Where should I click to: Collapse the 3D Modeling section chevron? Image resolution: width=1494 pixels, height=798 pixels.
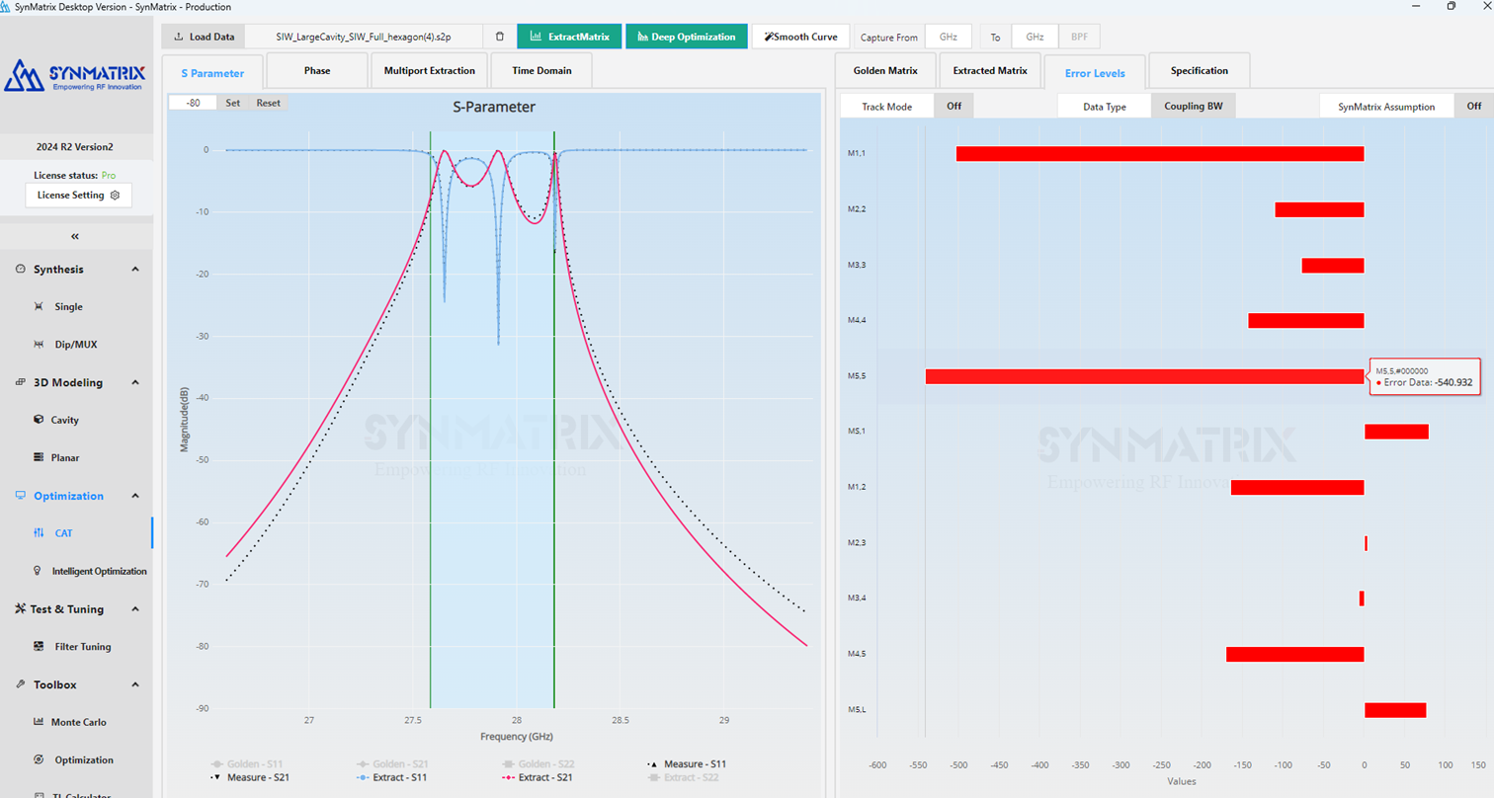coord(135,383)
